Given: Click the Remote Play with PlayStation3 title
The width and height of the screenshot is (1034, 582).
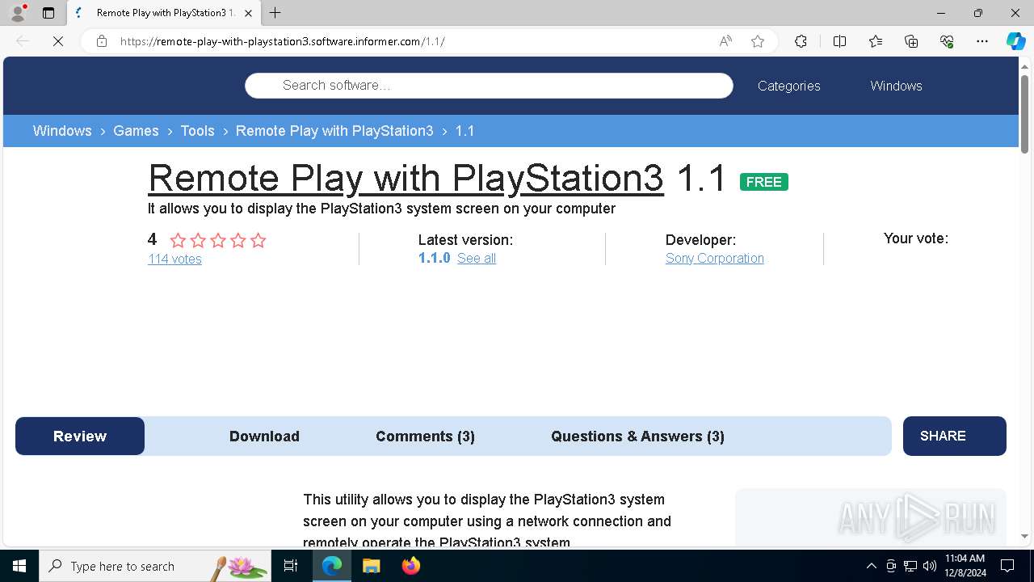Looking at the screenshot, I should click(406, 178).
